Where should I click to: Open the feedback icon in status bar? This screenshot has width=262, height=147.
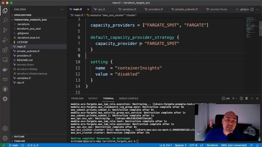(x=251, y=145)
